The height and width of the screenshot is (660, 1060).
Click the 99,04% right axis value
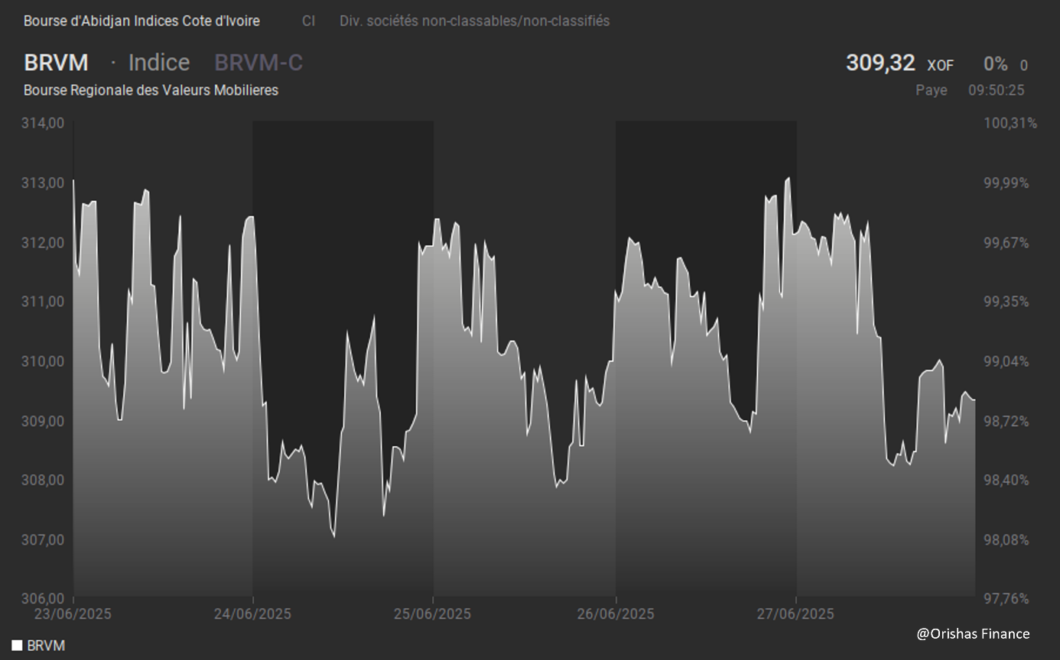1006,361
